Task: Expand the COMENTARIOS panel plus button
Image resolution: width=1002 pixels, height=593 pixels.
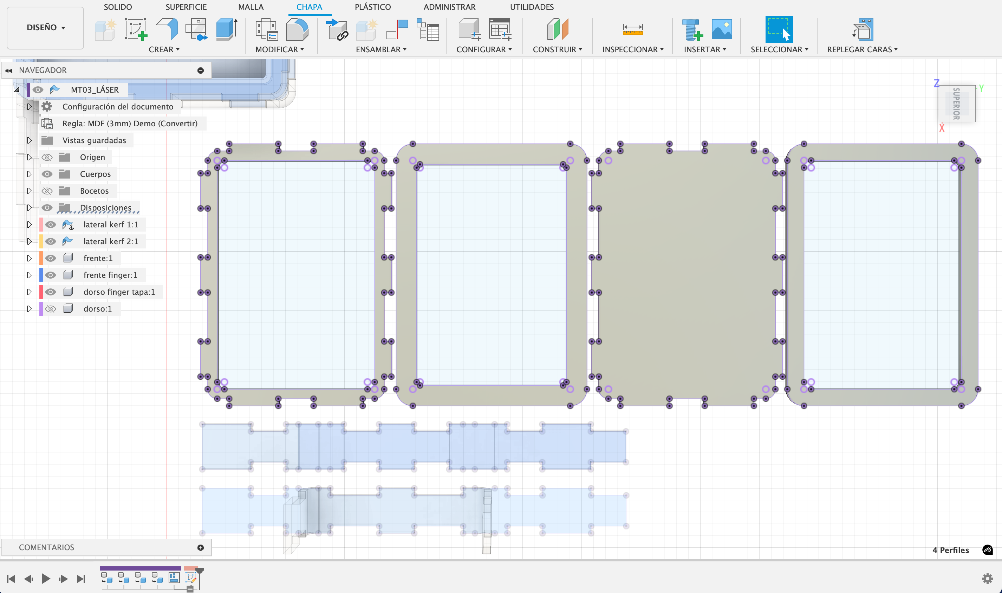Action: coord(200,547)
